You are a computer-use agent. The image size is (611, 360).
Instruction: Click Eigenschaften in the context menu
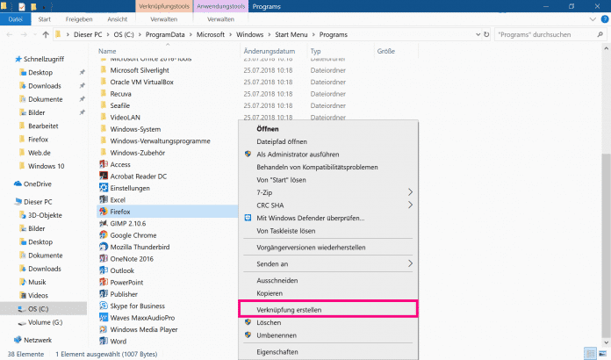pyautogui.click(x=277, y=349)
